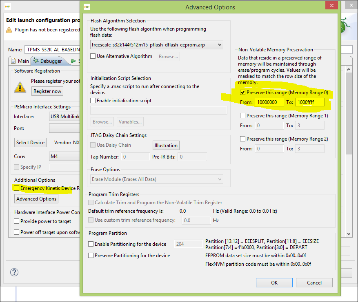Check Provide power to target

click(x=16, y=221)
